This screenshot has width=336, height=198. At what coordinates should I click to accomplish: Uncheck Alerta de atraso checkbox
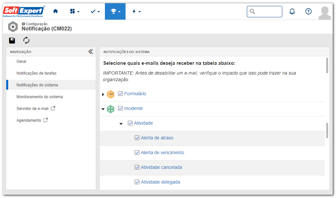pyautogui.click(x=137, y=138)
